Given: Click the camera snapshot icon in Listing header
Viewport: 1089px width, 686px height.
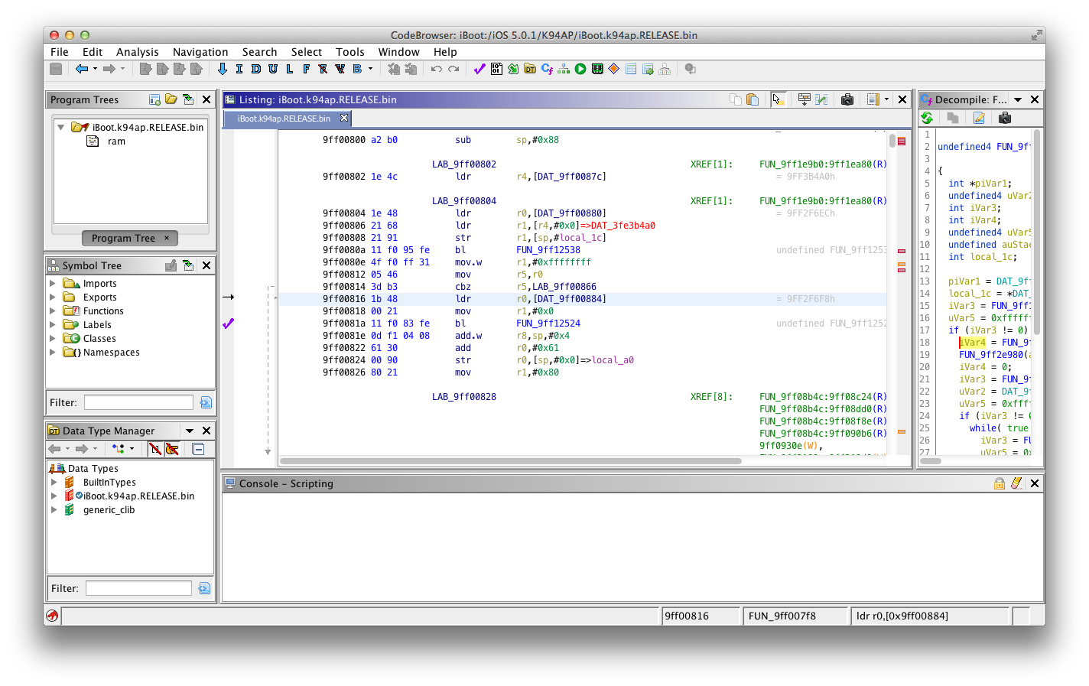Looking at the screenshot, I should click(x=847, y=99).
